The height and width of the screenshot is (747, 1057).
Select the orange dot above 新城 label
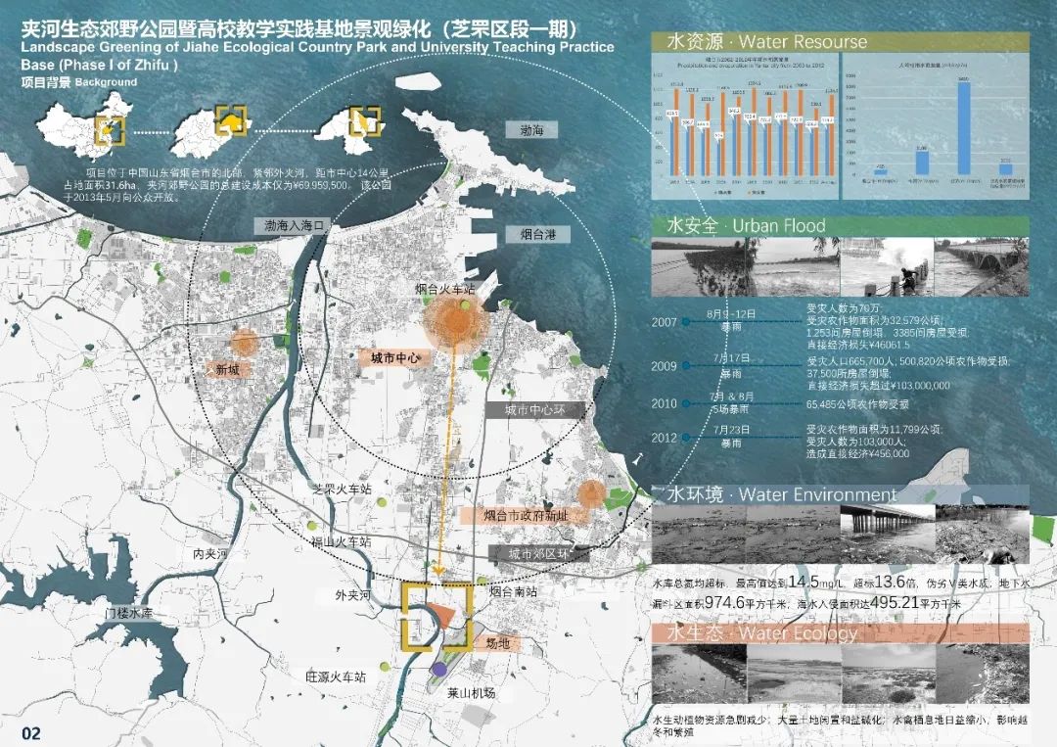coord(244,343)
